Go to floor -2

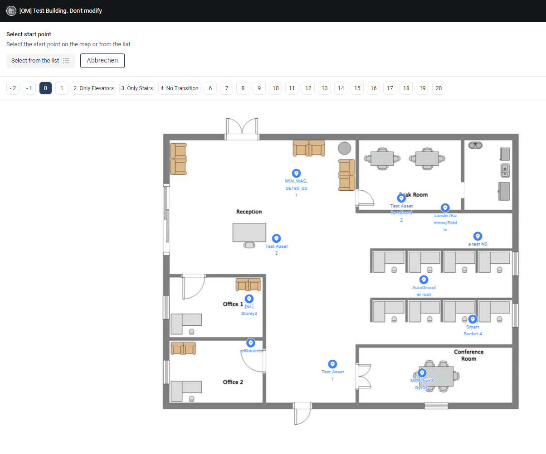point(13,88)
